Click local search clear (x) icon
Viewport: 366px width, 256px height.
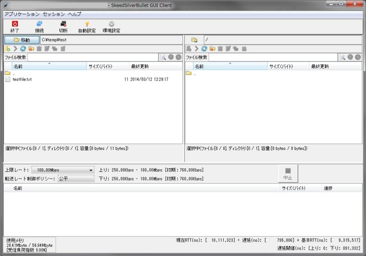pyautogui.click(x=171, y=57)
